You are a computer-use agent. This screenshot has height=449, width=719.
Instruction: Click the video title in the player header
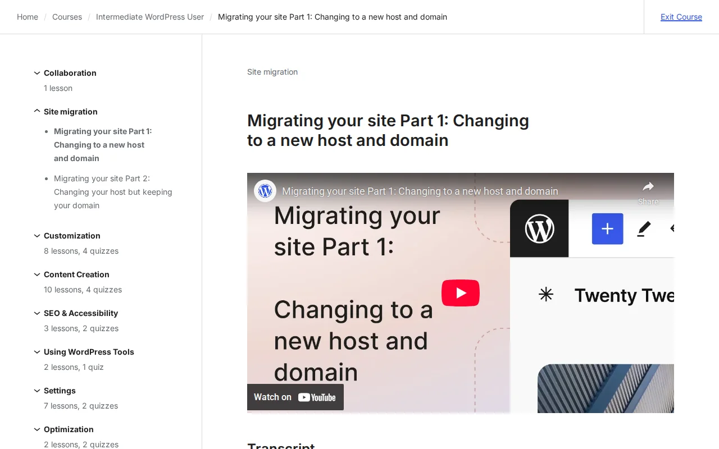click(x=420, y=191)
